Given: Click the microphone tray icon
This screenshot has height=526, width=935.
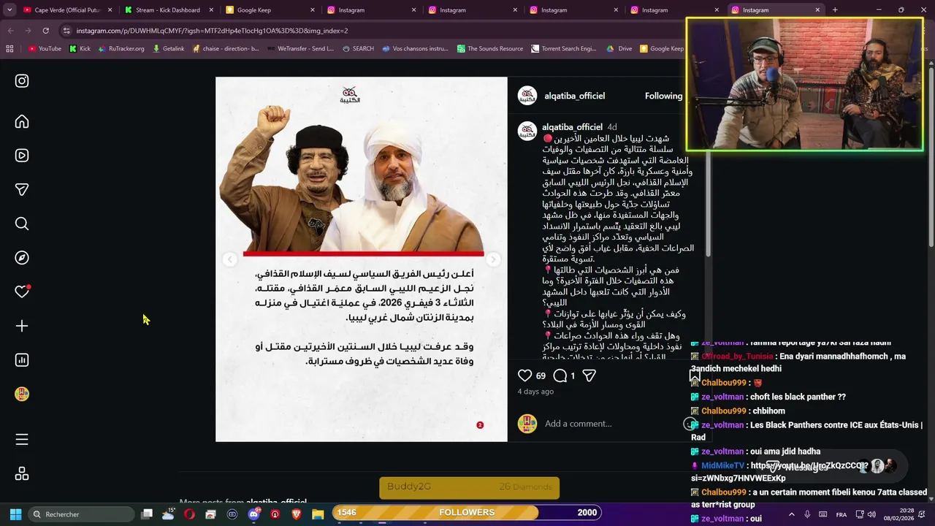Looking at the screenshot, I should pos(807,514).
